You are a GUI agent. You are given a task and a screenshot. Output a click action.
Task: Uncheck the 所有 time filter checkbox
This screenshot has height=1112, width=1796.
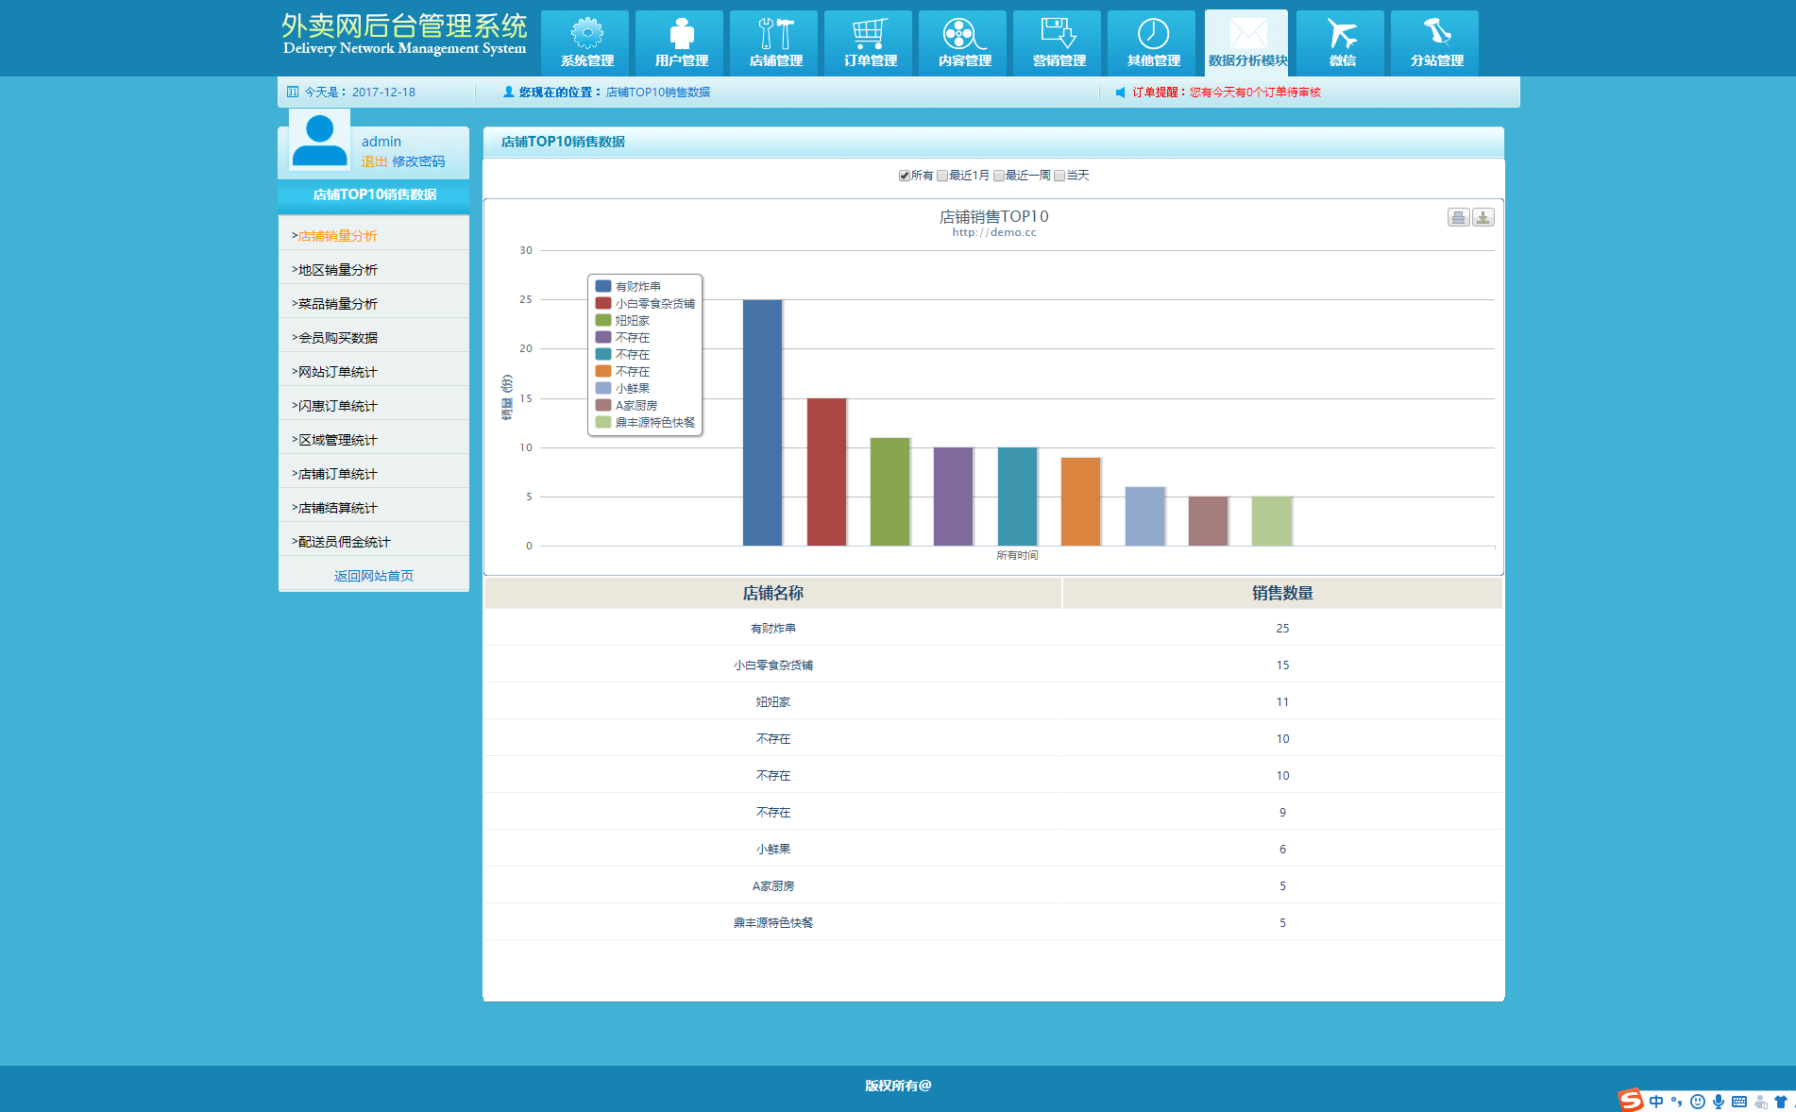pyautogui.click(x=904, y=176)
